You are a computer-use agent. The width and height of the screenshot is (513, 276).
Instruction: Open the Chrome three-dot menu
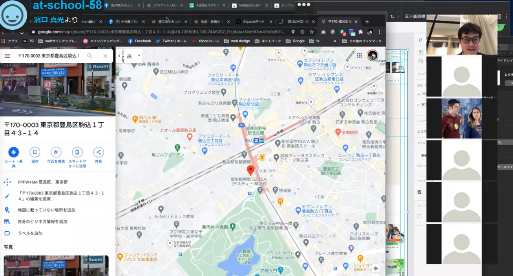click(x=380, y=32)
